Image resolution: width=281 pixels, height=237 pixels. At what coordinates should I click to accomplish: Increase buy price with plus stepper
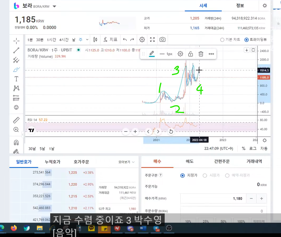[x=261, y=198]
